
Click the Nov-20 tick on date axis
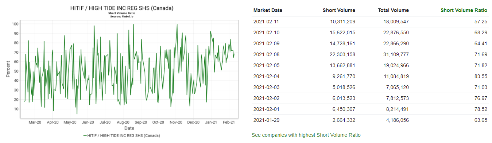177,123
